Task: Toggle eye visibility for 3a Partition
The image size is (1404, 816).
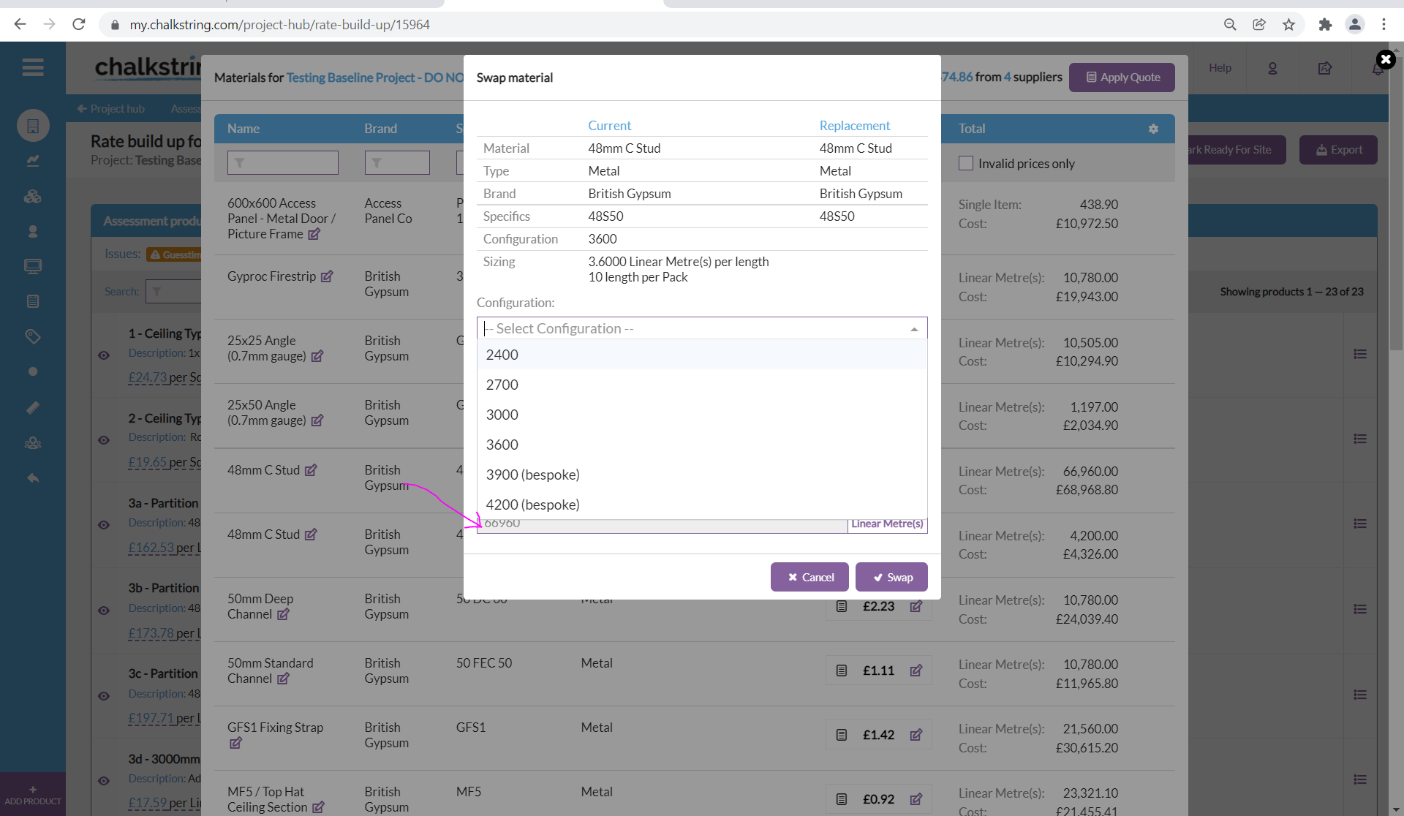Action: tap(104, 525)
